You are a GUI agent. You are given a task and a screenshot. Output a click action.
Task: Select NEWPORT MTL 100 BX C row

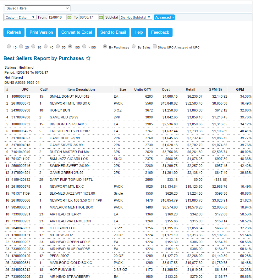[128, 104]
